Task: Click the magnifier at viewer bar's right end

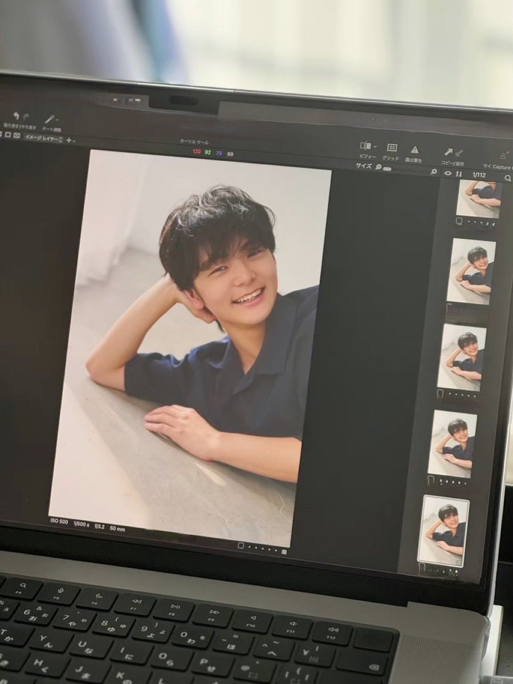Action: coord(434,172)
